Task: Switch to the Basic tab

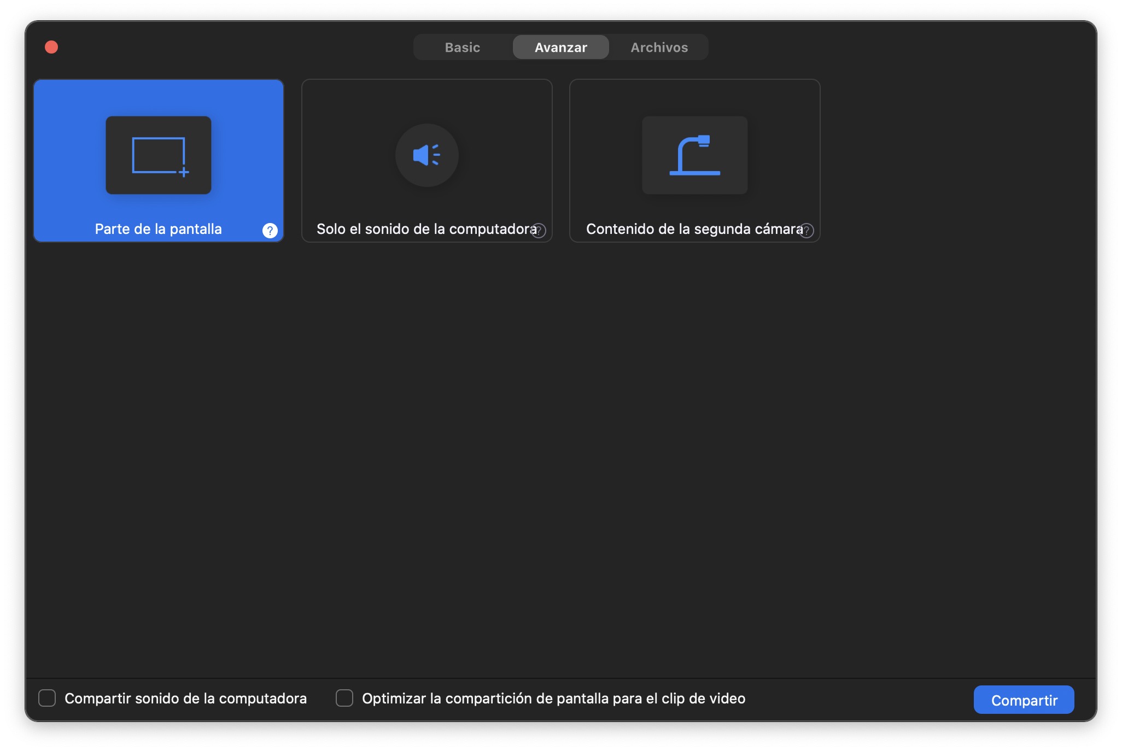Action: tap(463, 48)
